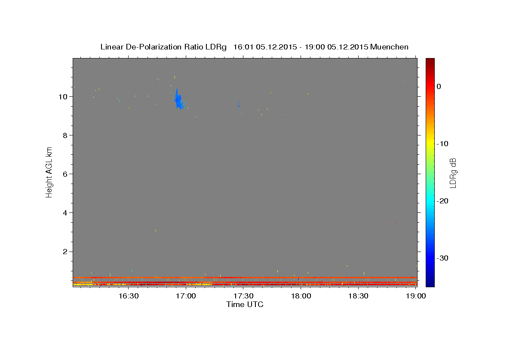The height and width of the screenshot is (344, 516).
Task: Click the colorbar value 0 label
Action: [439, 86]
